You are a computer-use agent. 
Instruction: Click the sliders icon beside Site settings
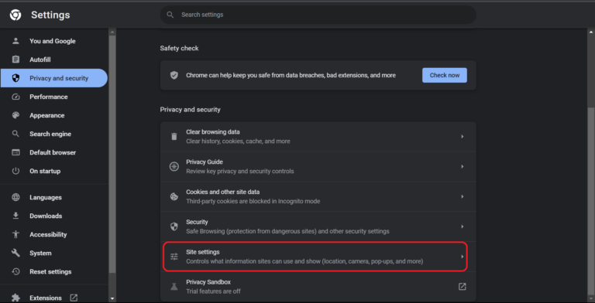[x=174, y=257]
